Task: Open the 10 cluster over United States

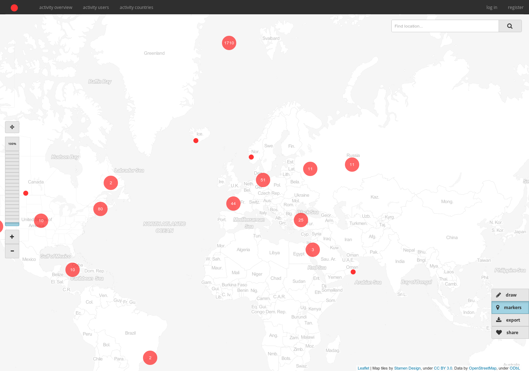Action: [41, 221]
